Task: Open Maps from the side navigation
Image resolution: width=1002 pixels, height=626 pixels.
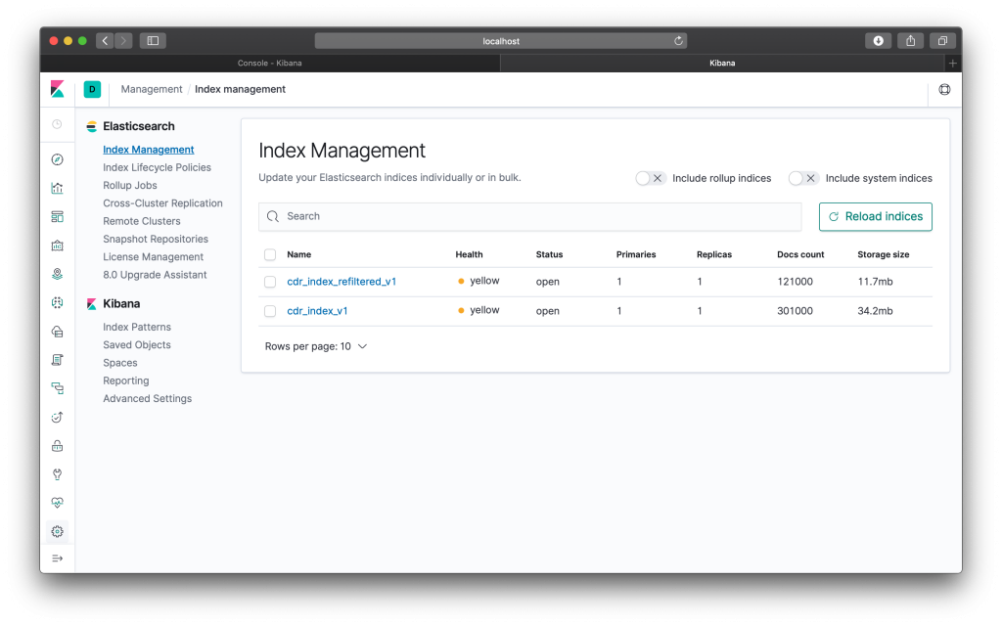Action: click(x=58, y=274)
